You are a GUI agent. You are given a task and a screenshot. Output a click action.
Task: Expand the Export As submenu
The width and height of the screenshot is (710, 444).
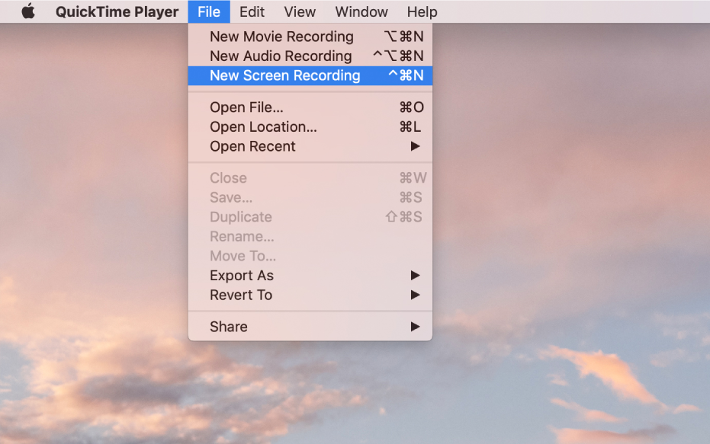[310, 276]
